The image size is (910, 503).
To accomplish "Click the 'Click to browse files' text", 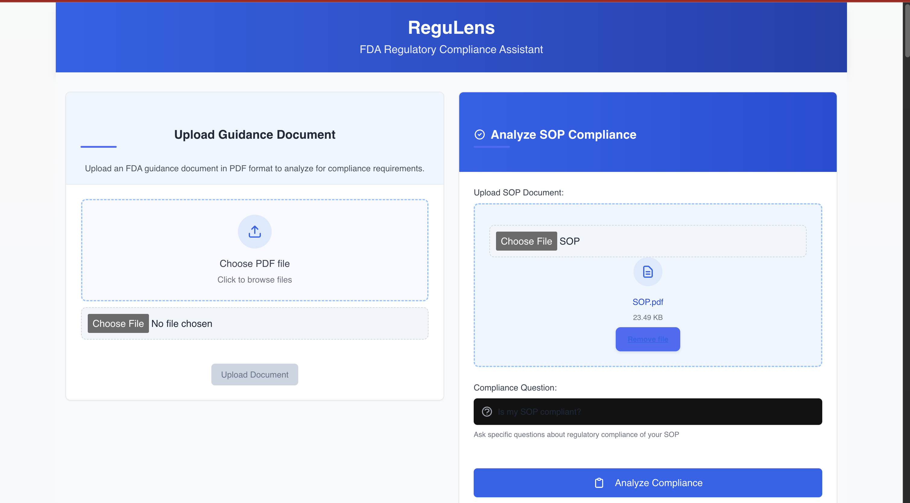I will [254, 280].
